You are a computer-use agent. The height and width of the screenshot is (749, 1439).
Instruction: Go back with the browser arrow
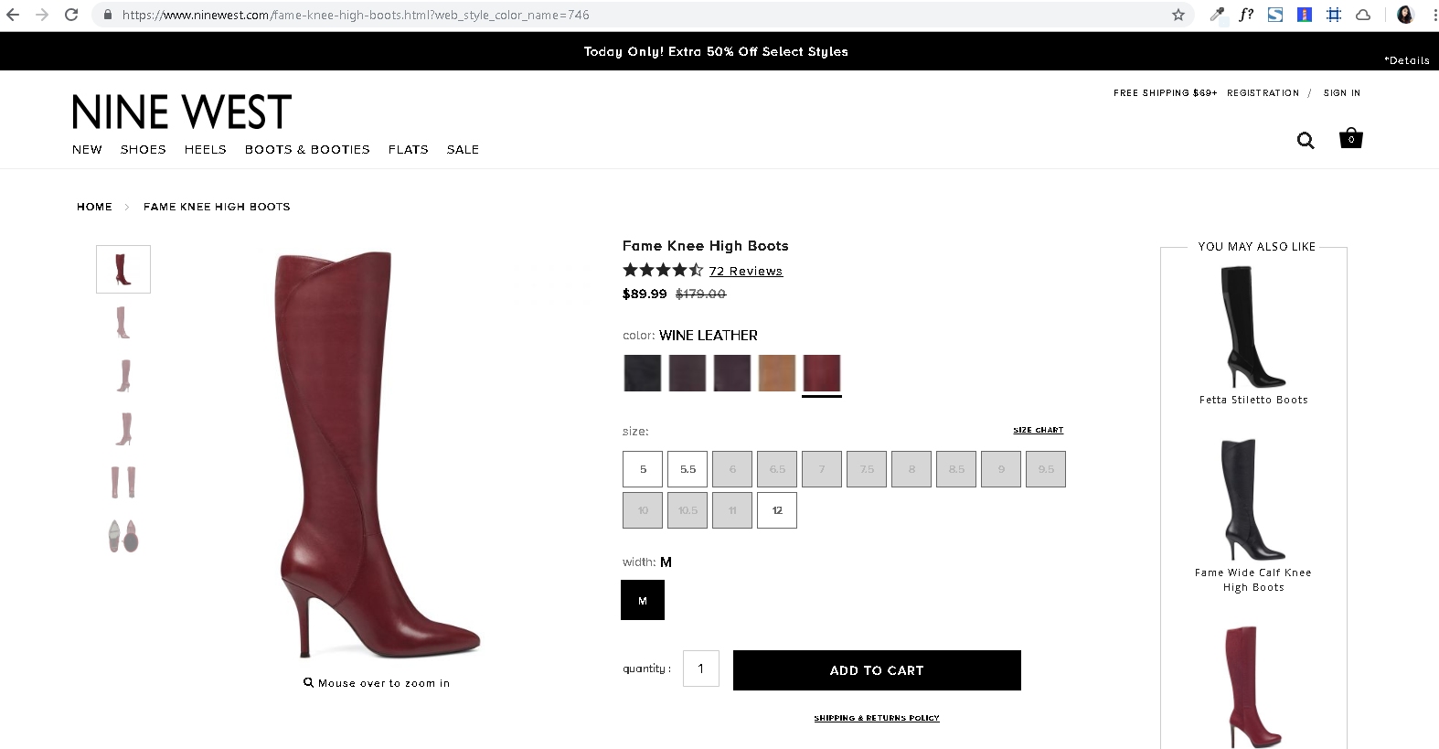[x=15, y=15]
